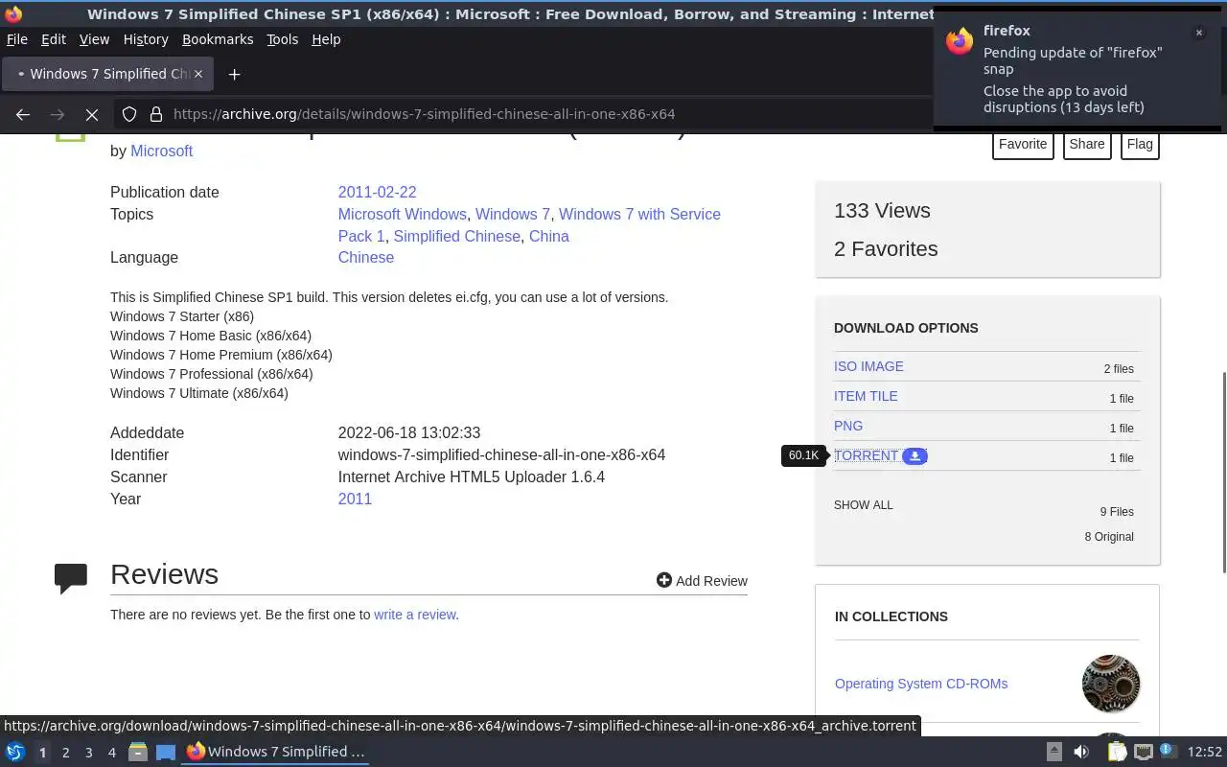Click the '8 Original' files text

(x=1109, y=537)
